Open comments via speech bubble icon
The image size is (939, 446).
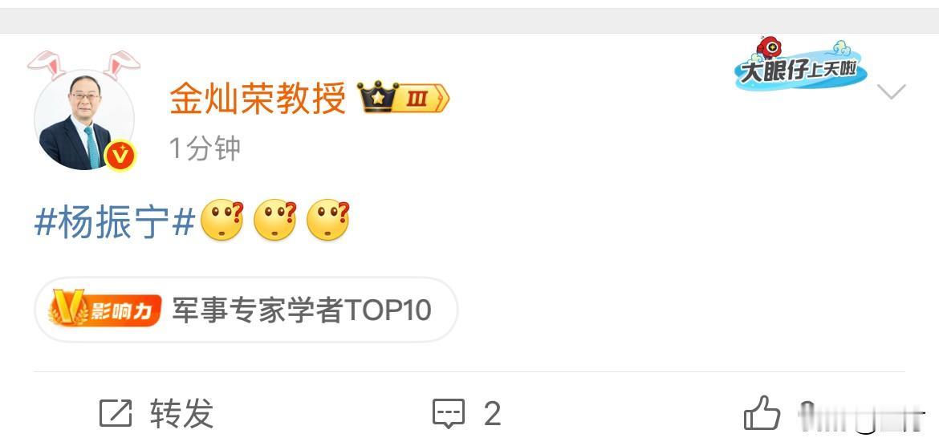(449, 414)
